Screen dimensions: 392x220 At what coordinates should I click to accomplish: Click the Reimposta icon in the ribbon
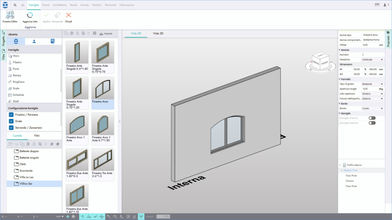(x=57, y=15)
